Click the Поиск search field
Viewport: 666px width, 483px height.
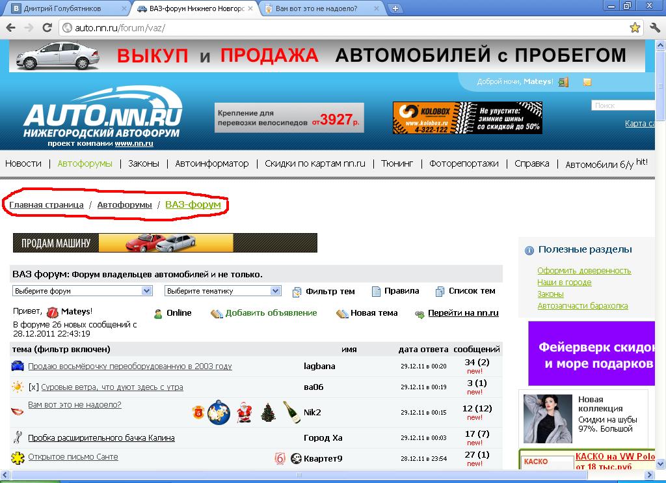[x=622, y=105]
